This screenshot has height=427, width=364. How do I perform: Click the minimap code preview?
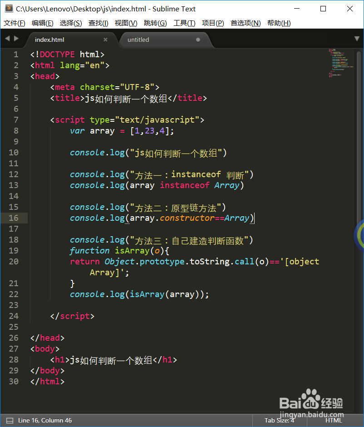tap(341, 63)
